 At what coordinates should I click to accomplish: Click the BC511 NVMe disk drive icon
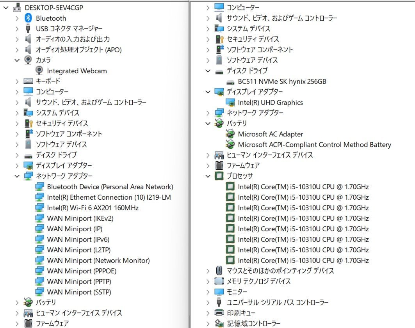[x=230, y=82]
